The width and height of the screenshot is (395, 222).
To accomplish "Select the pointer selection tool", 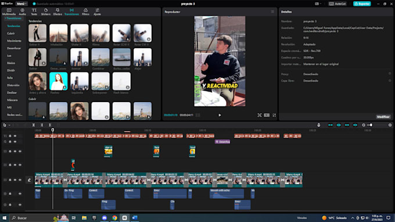I will tap(5, 125).
